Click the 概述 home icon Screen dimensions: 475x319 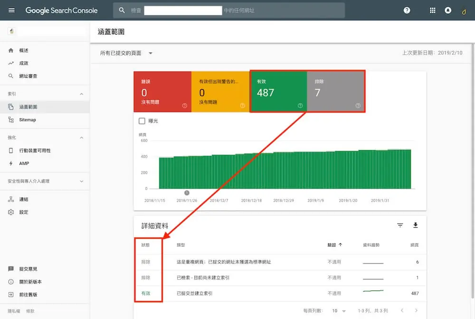[11, 50]
